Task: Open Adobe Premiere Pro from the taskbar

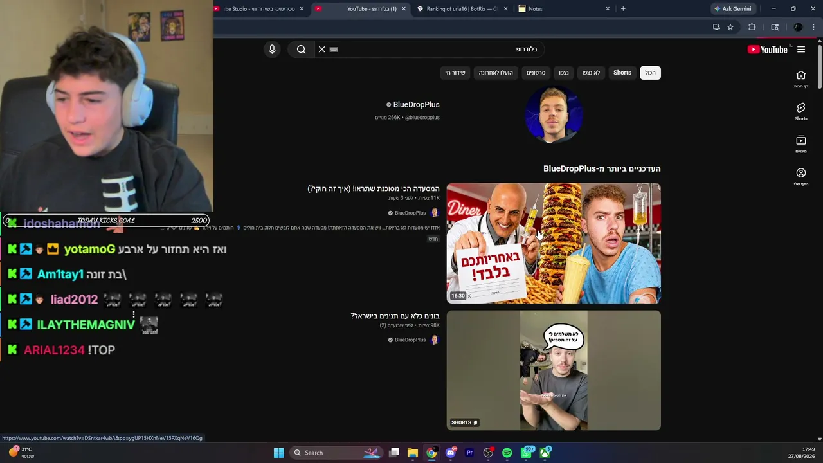Action: (469, 453)
